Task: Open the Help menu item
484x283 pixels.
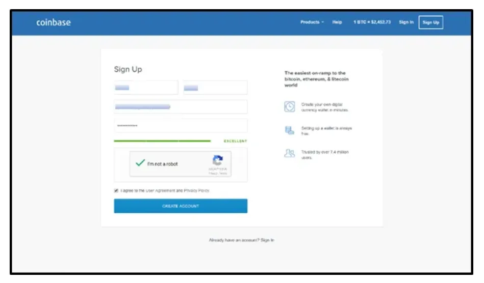Action: [x=337, y=22]
